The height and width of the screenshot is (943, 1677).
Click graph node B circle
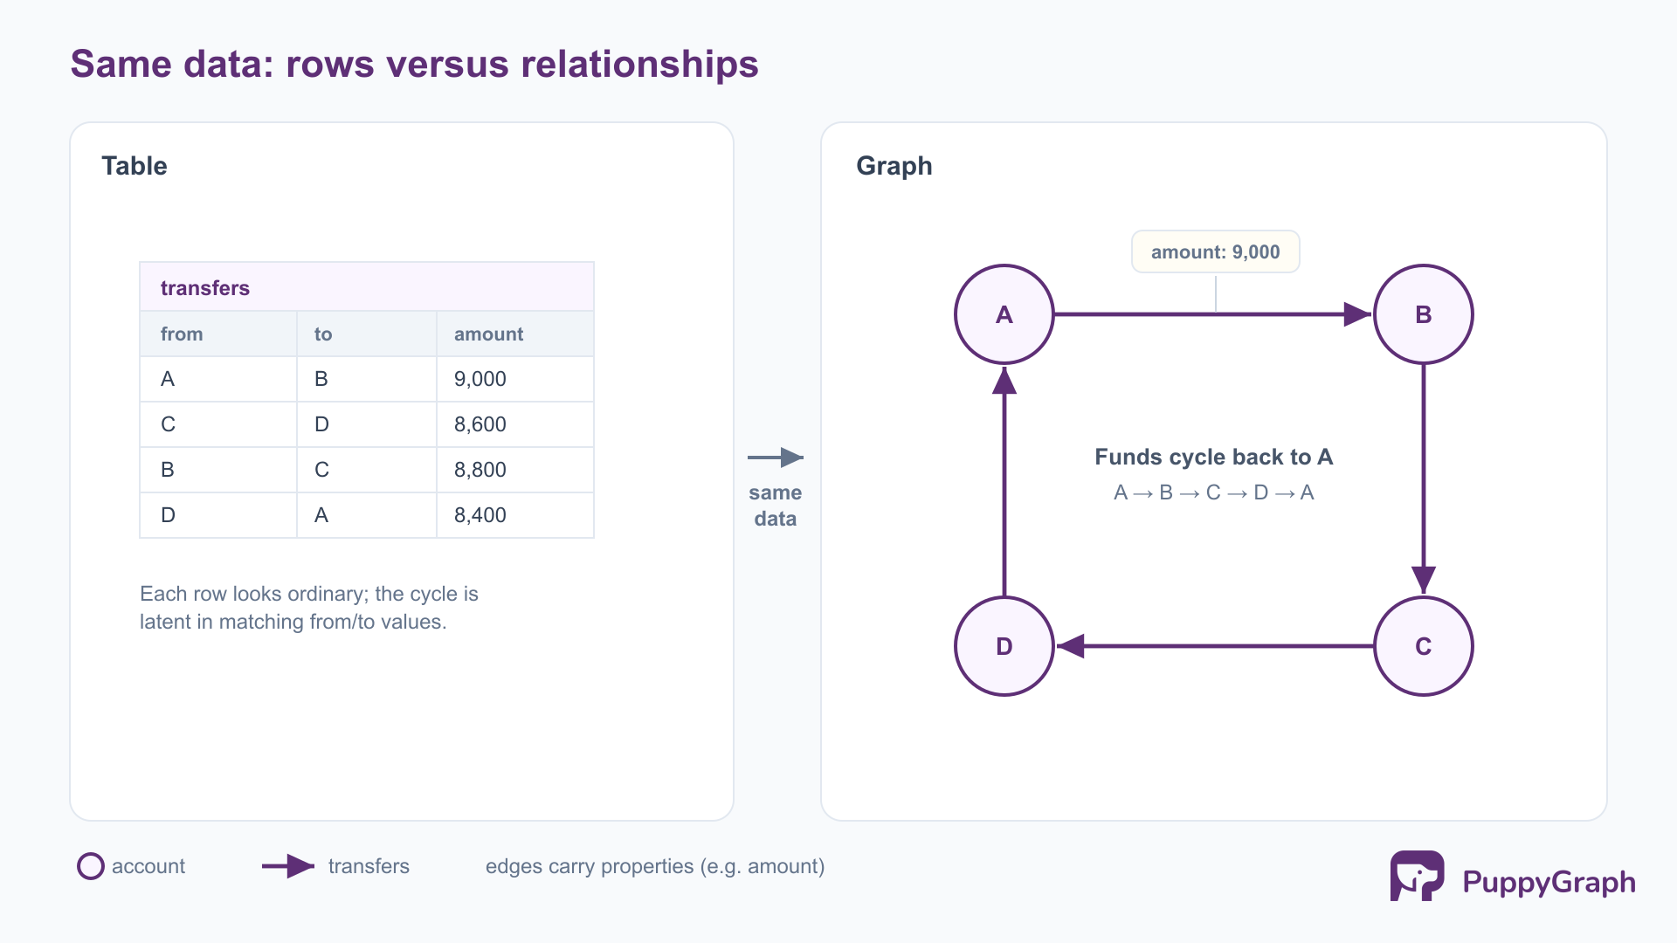(1424, 314)
